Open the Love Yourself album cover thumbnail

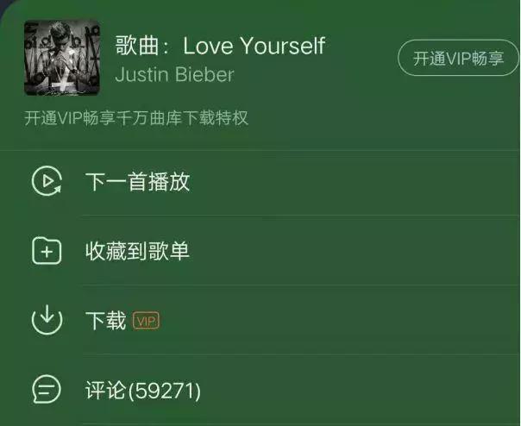coord(62,58)
